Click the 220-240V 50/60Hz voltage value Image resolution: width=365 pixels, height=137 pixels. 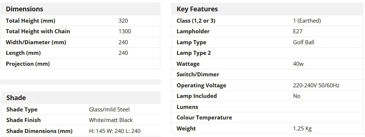coord(316,85)
